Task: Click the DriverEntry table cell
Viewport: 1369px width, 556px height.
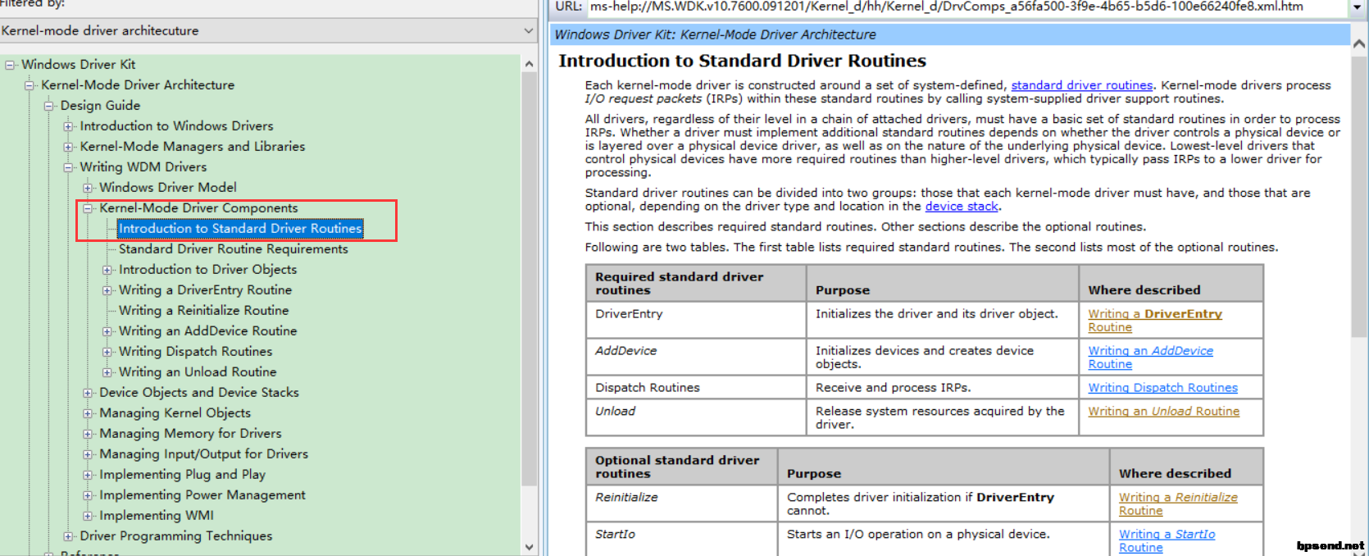Action: click(x=696, y=320)
